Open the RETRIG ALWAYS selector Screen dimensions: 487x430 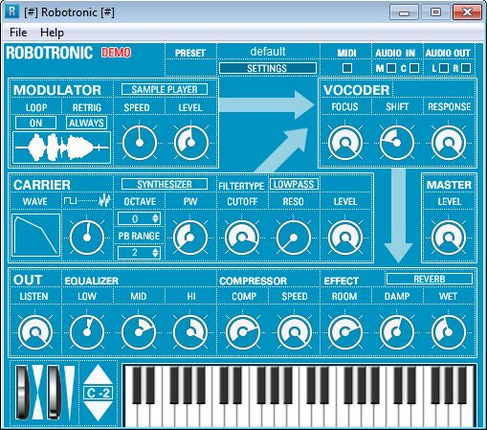(x=86, y=123)
